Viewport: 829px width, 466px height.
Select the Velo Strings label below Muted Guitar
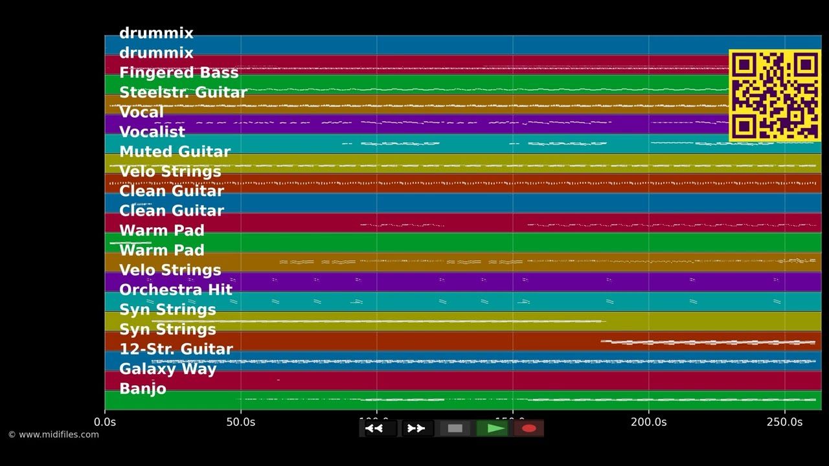pos(170,172)
